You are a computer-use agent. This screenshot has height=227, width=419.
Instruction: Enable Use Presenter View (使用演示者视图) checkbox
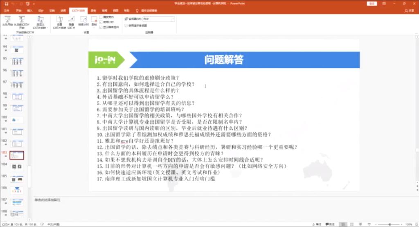tap(126, 25)
